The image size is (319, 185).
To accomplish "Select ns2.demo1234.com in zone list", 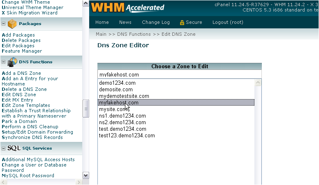I will (x=176, y=123).
